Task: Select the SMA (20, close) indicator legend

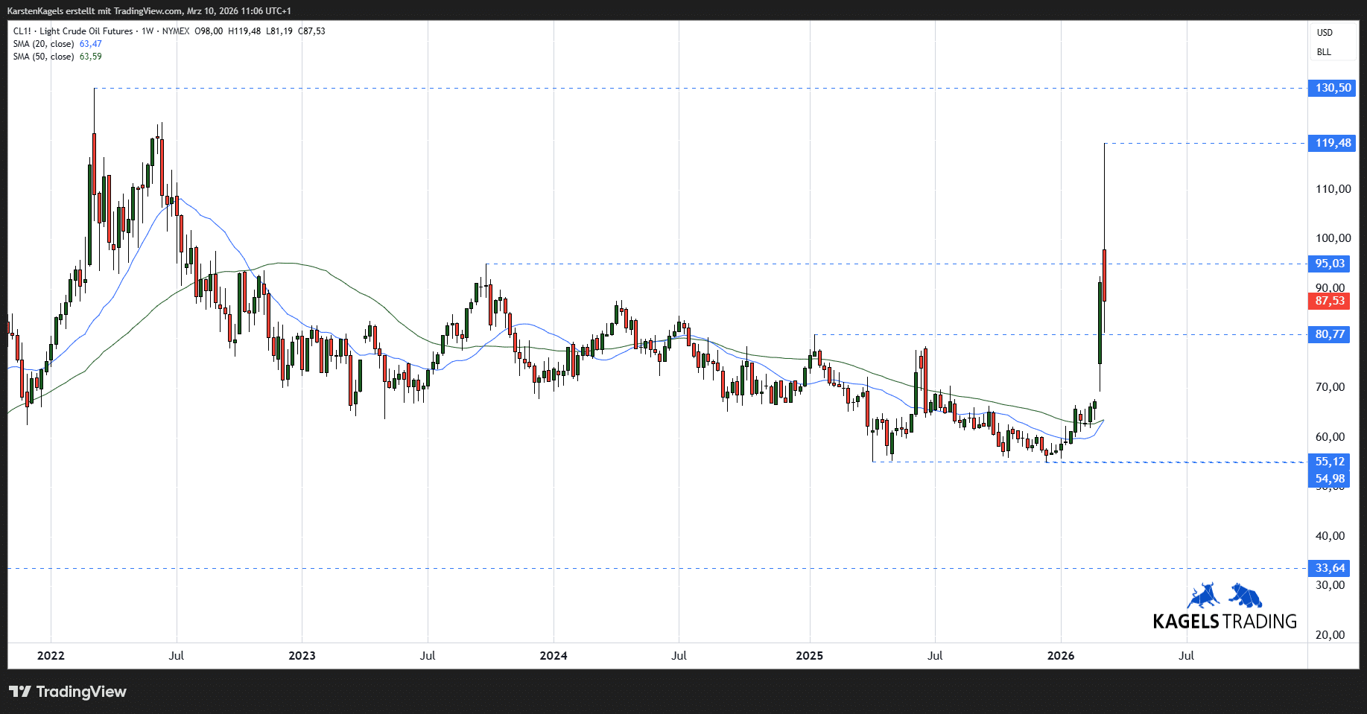Action: [43, 44]
